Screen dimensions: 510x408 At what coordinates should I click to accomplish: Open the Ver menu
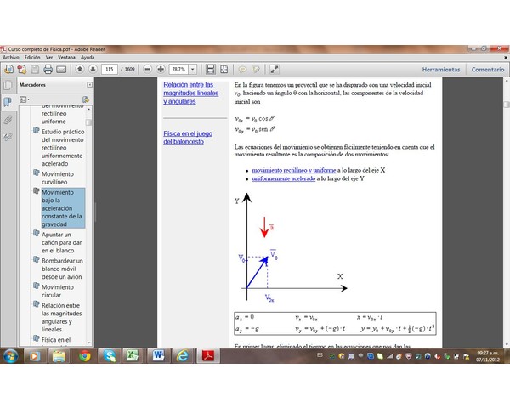(49, 57)
